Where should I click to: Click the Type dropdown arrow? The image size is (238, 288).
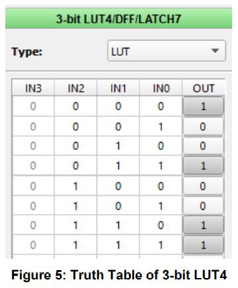[215, 50]
